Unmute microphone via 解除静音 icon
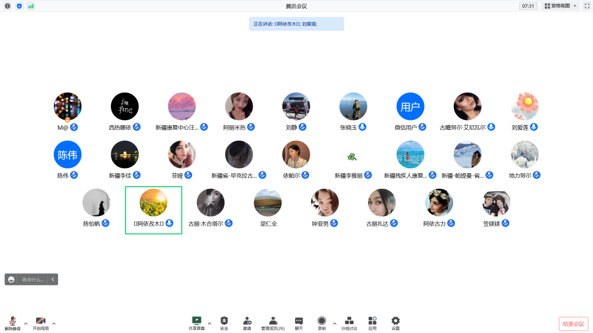593x333 pixels. 13,321
